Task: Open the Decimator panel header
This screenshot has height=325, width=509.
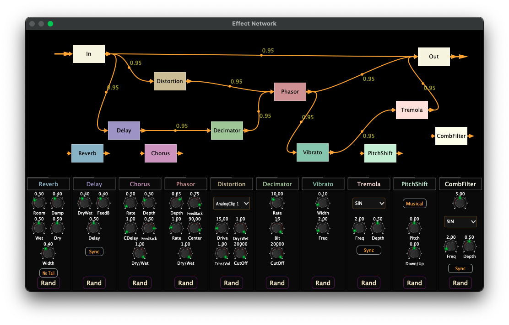Action: 277,184
